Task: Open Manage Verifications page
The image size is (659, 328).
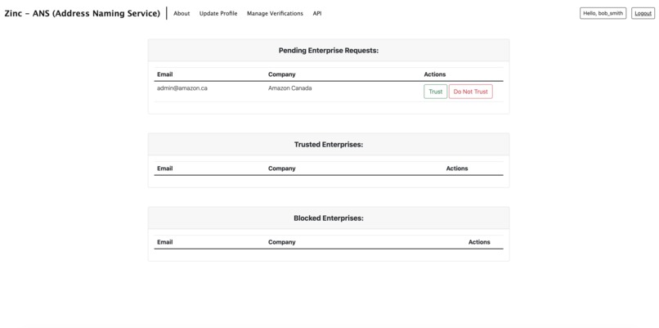Action: point(275,13)
